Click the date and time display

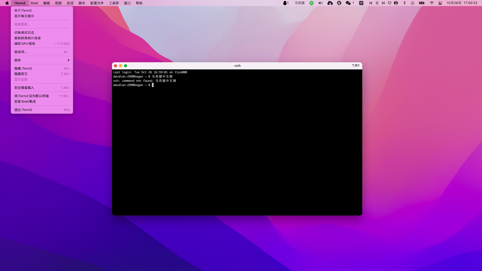(x=462, y=3)
